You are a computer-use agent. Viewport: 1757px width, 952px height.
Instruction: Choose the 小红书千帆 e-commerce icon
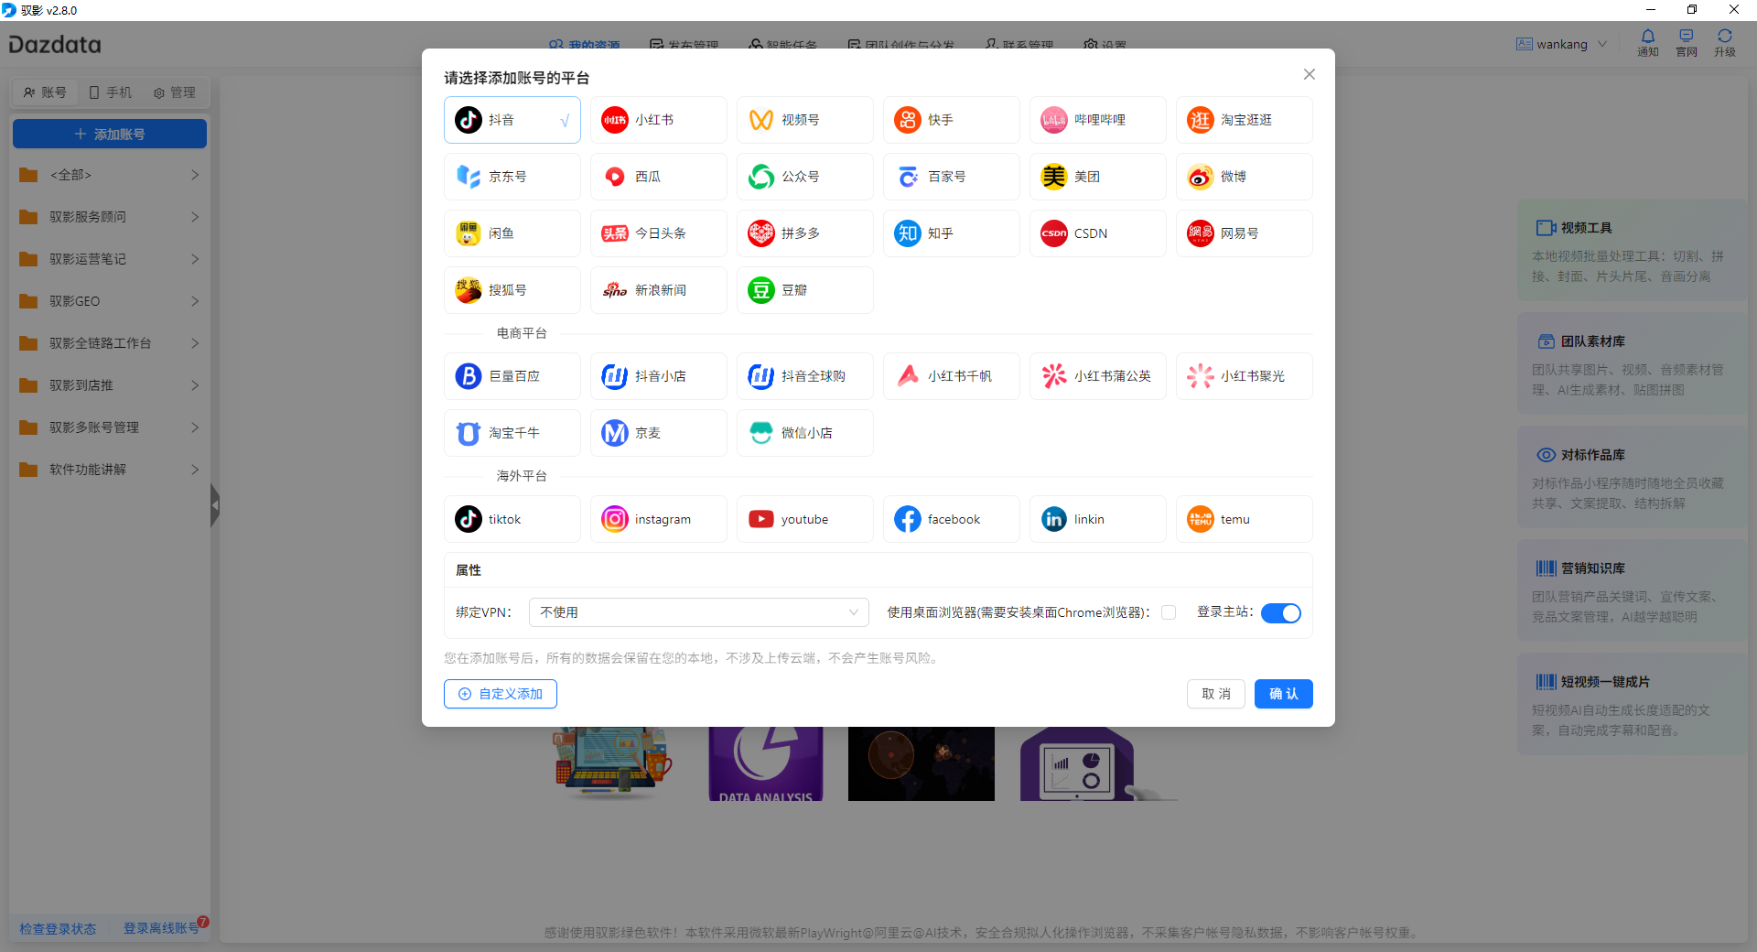[x=908, y=376]
